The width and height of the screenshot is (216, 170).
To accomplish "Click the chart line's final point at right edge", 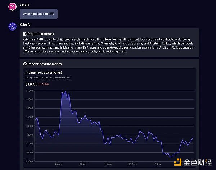I will click(193, 138).
